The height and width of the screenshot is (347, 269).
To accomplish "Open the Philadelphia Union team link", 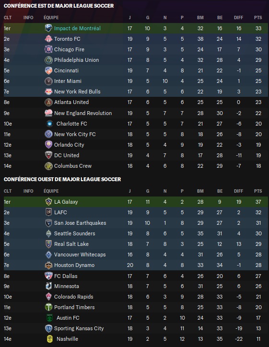I will pyautogui.click(x=76, y=60).
